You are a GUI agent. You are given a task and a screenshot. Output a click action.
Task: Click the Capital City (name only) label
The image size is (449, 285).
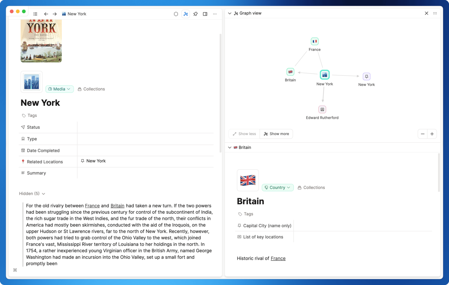267,226
